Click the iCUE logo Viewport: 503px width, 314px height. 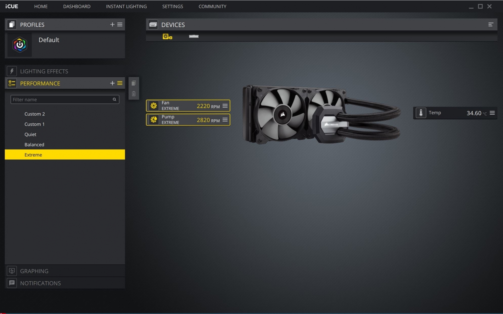tap(12, 6)
